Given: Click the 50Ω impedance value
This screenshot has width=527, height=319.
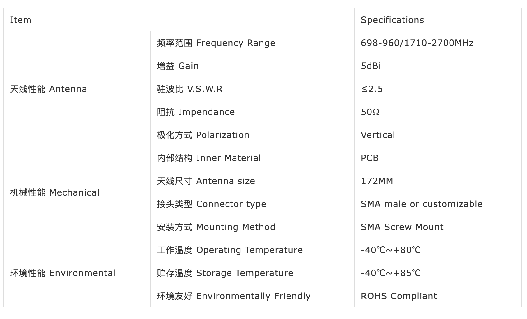Looking at the screenshot, I should tap(370, 112).
